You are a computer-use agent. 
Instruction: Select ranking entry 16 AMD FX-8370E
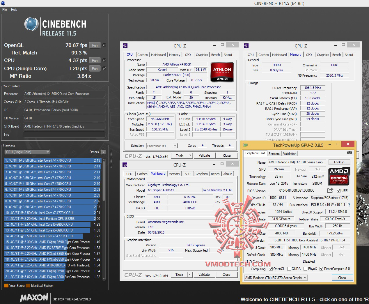click(x=53, y=248)
